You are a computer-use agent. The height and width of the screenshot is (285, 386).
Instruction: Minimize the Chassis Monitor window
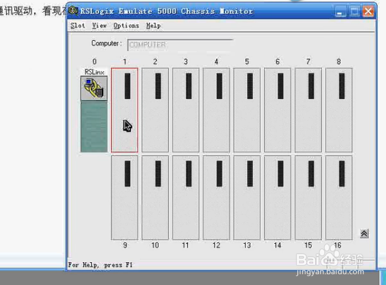pos(341,11)
